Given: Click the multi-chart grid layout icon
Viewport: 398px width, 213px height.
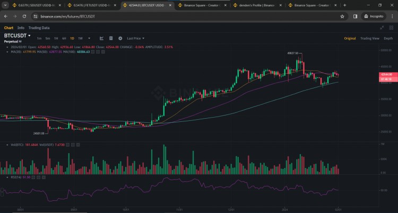Looking at the screenshot, I should pos(391,28).
